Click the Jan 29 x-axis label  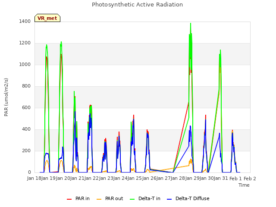pos(192,179)
